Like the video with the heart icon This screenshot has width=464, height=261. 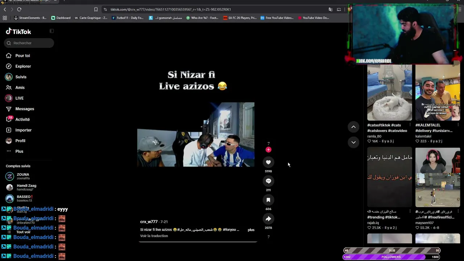click(268, 162)
